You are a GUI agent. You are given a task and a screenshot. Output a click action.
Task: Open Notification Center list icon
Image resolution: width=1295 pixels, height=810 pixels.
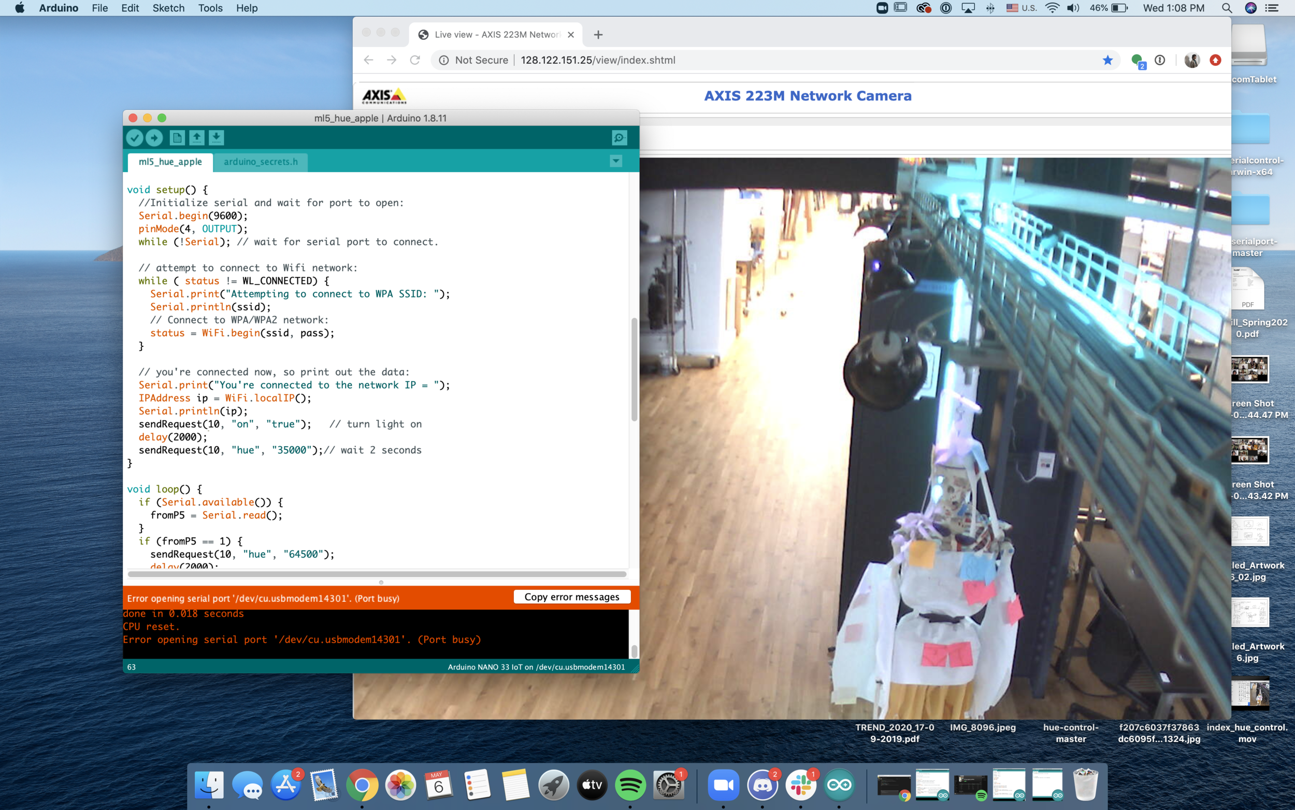[x=1272, y=8]
